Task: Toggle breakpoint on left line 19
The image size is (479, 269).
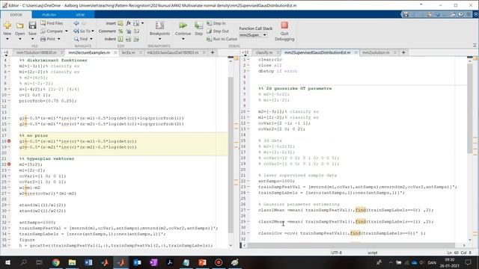Action: point(9,147)
